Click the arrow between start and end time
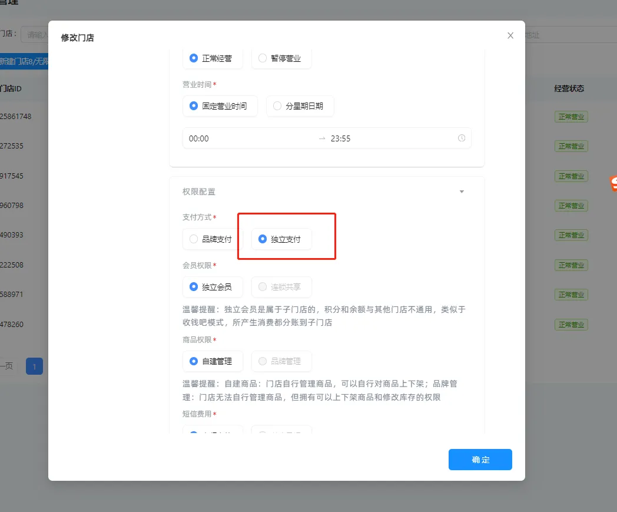Screen dimensions: 617x512 tap(322, 138)
